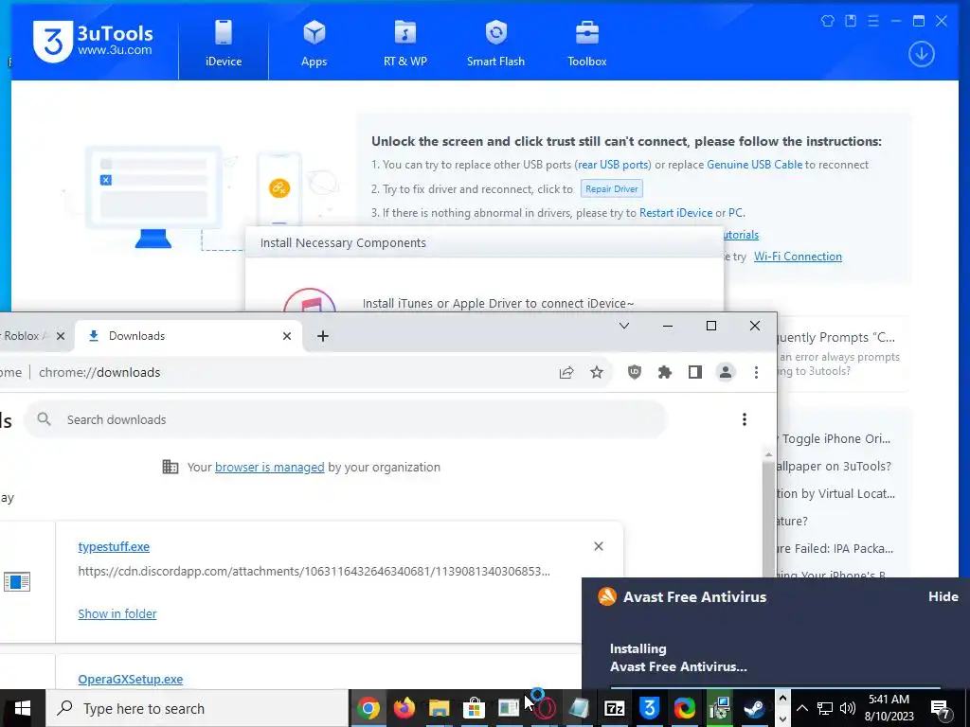
Task: Open File Explorer from taskbar
Action: 439,708
